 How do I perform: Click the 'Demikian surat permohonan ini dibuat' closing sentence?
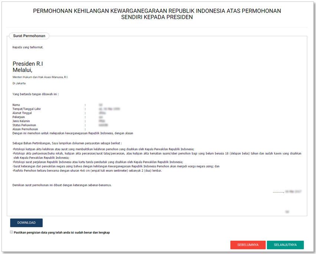click(x=62, y=185)
